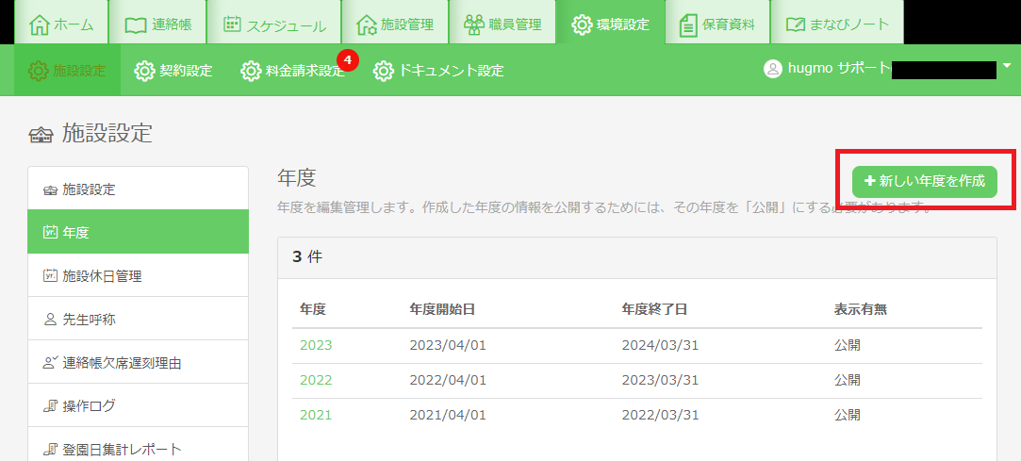The width and height of the screenshot is (1021, 461).
Task: Open 料金請求設定 submenu item
Action: click(293, 71)
